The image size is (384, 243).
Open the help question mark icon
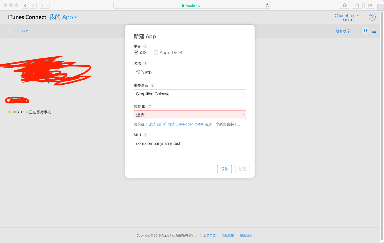(x=372, y=17)
